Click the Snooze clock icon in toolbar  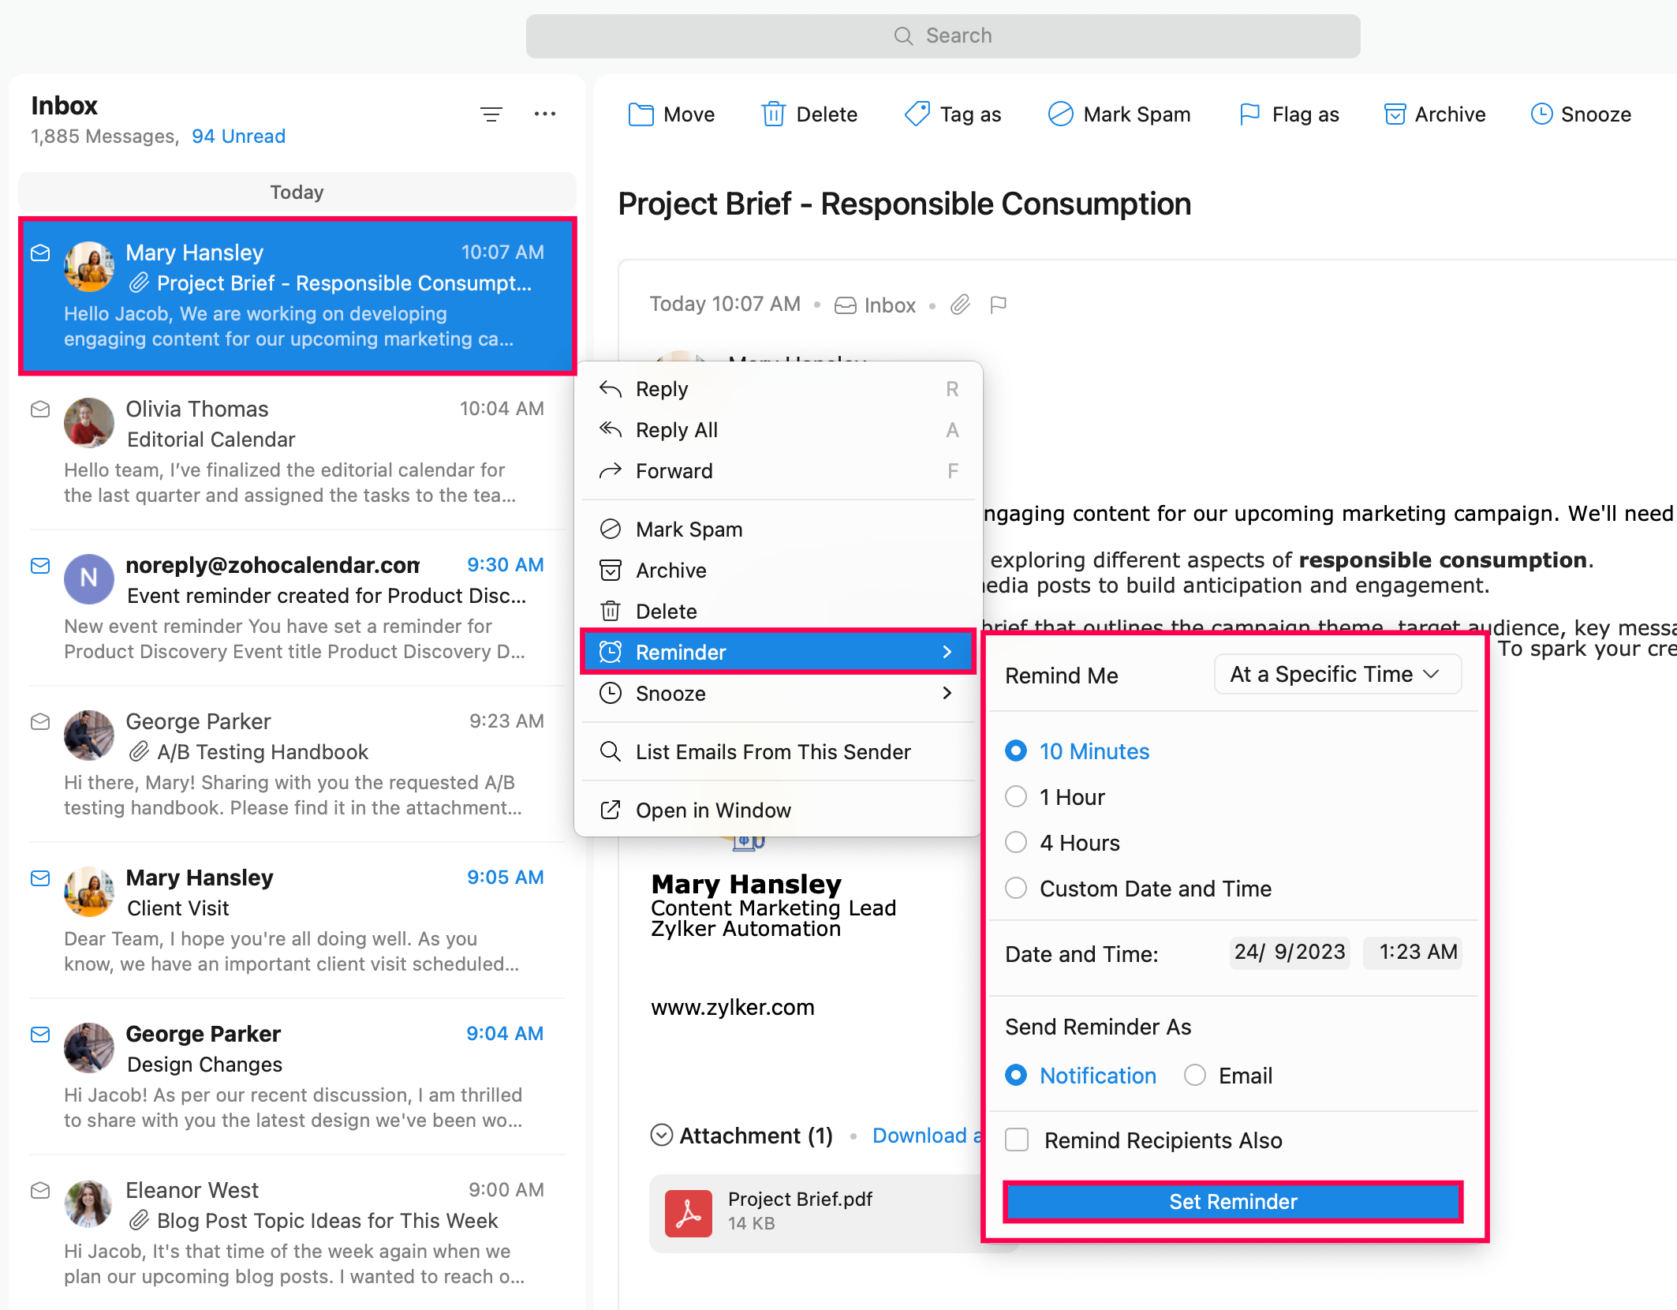click(1541, 114)
